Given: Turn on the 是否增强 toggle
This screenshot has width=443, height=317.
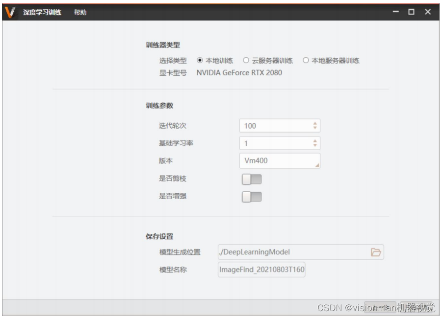Looking at the screenshot, I should tap(252, 197).
